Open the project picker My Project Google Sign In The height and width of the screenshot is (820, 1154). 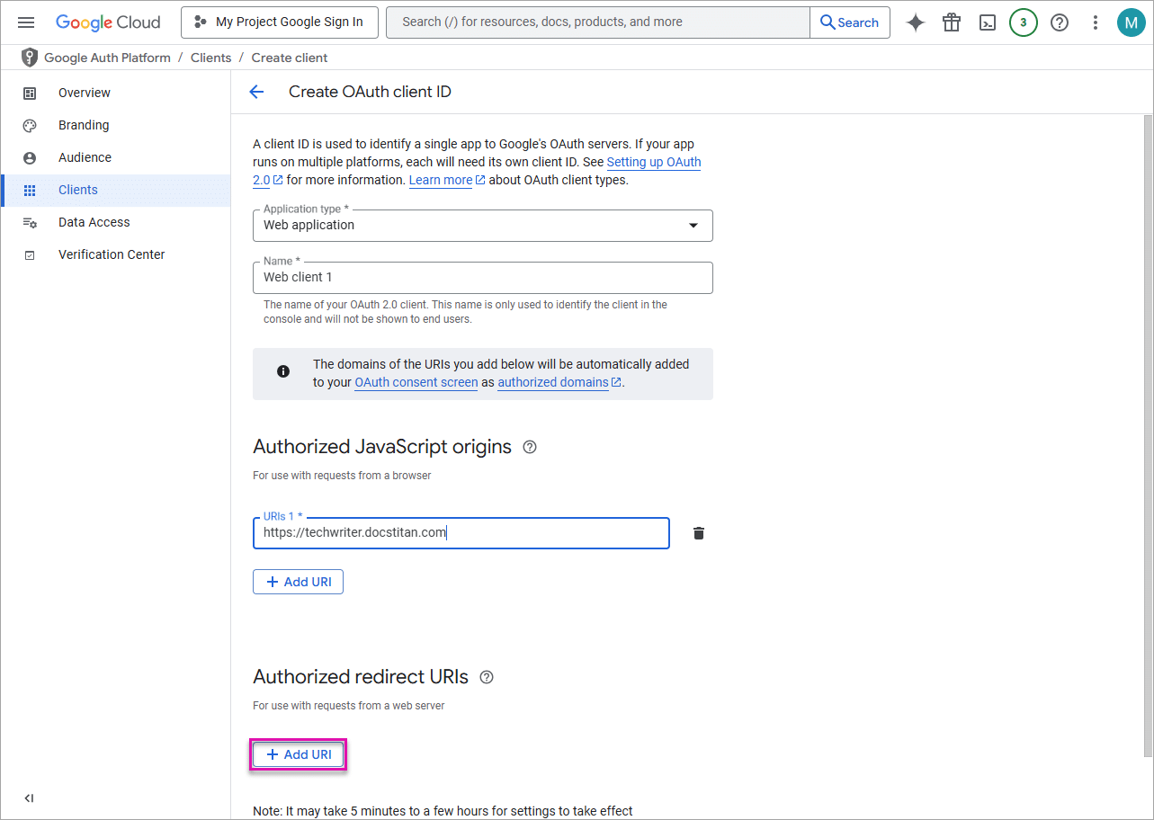pos(278,22)
